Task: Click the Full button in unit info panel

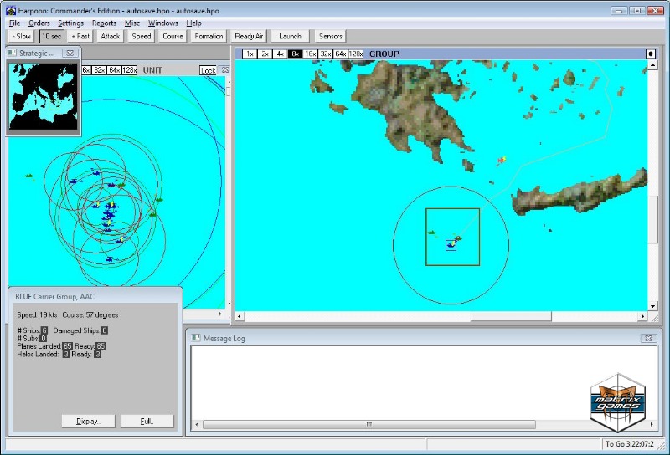Action: [x=147, y=421]
